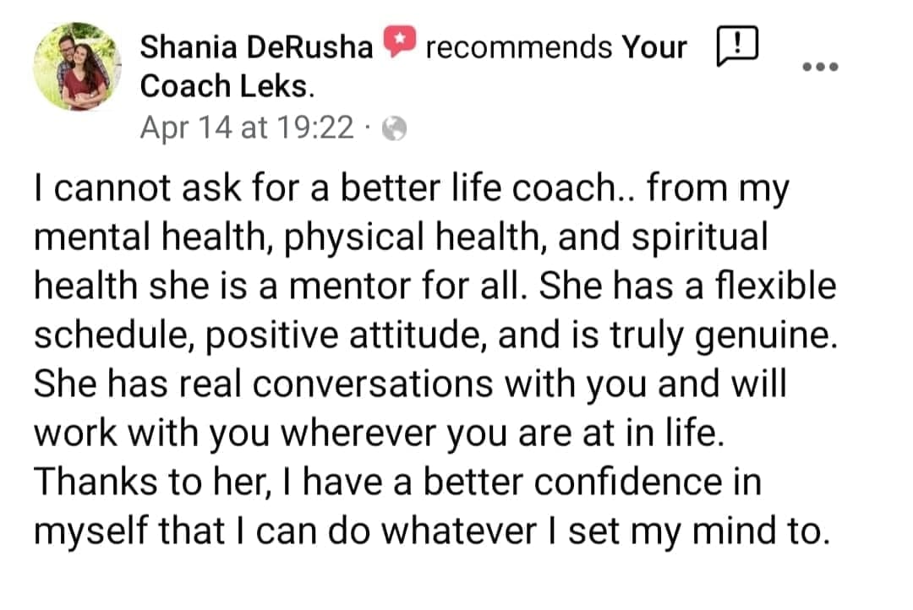Open the post timestamp Apr 14 at 19:22
The width and height of the screenshot is (913, 610).
tap(247, 128)
